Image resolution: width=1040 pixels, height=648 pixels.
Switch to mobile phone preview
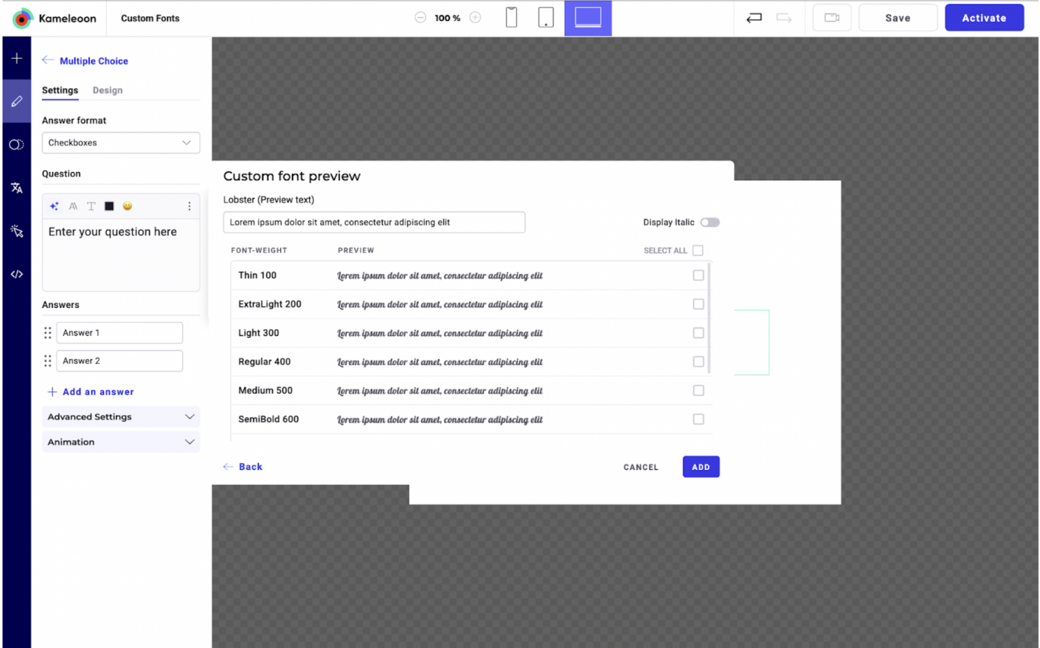tap(511, 18)
